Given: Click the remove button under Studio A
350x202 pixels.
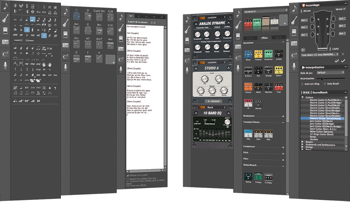Looking at the screenshot, I should pos(213,101).
